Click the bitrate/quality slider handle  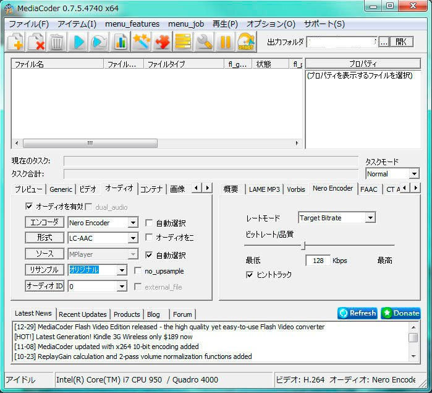tap(303, 245)
